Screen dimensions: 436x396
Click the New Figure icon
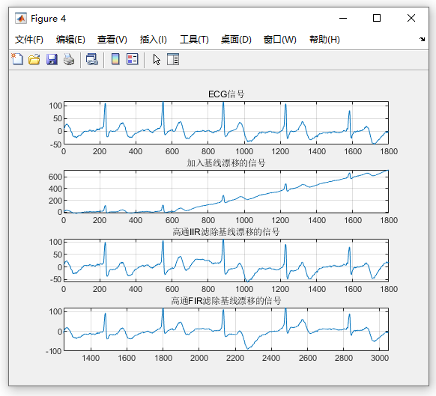[x=17, y=59]
